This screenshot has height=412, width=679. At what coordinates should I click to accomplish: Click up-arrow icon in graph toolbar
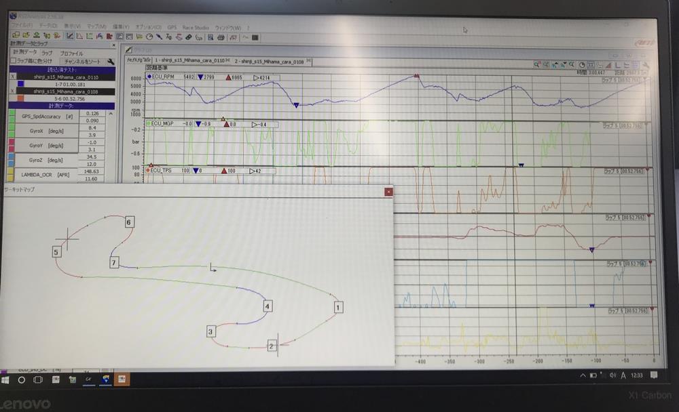555,65
